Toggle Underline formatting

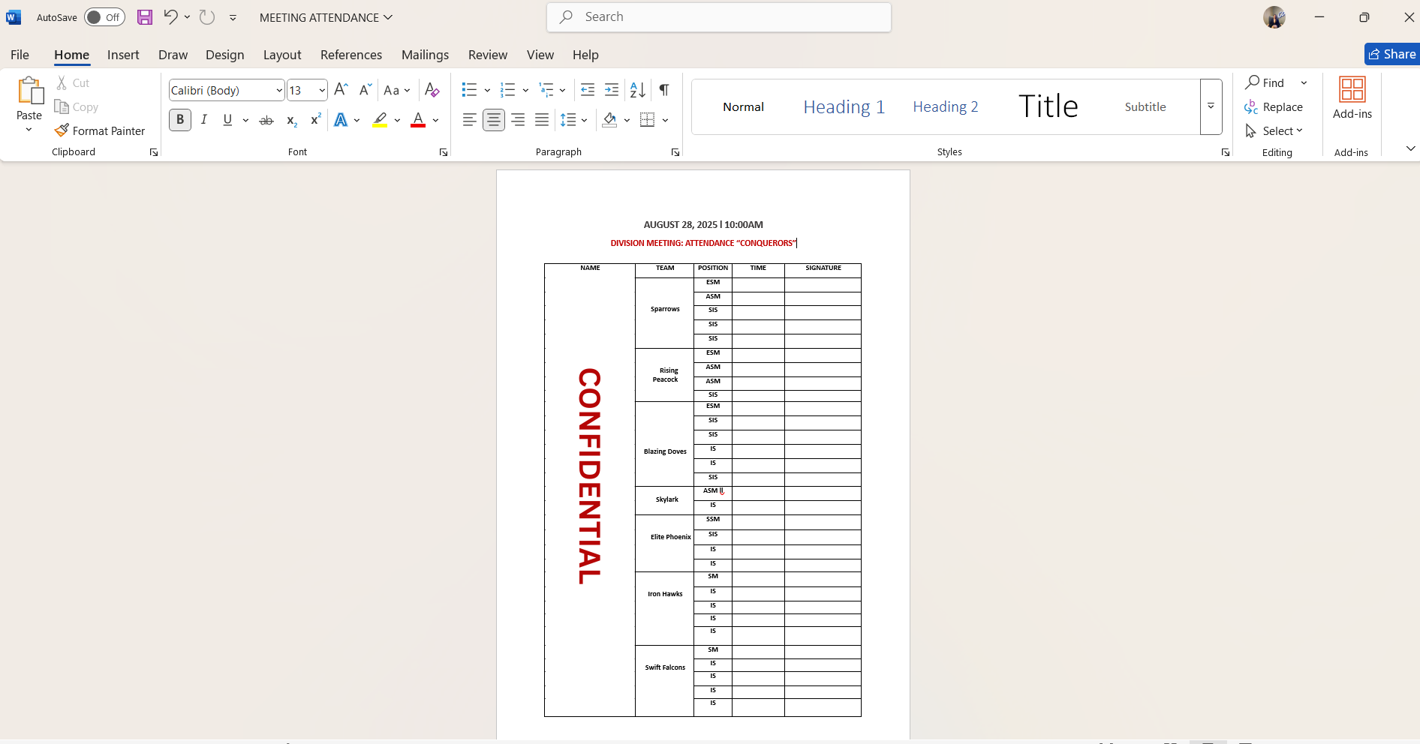227,120
